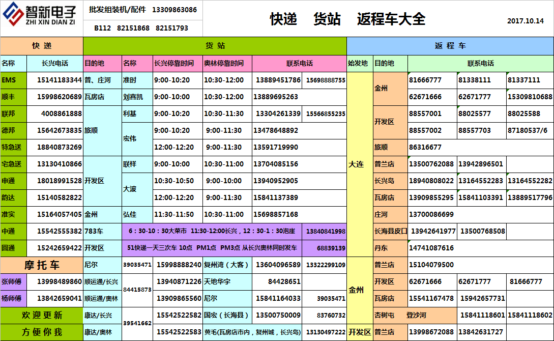Select time slot 9:00-10:20 for 准时

point(173,80)
